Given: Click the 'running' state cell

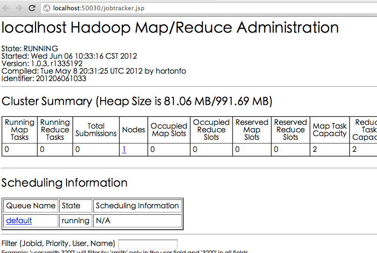Looking at the screenshot, I should tap(76, 220).
